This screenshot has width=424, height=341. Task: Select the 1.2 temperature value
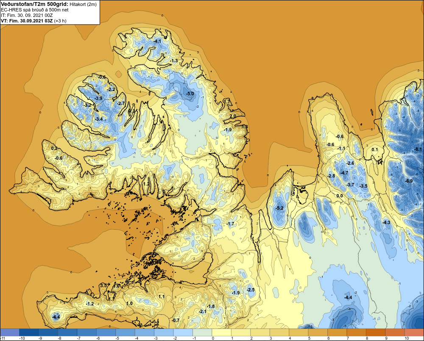(x=146, y=184)
